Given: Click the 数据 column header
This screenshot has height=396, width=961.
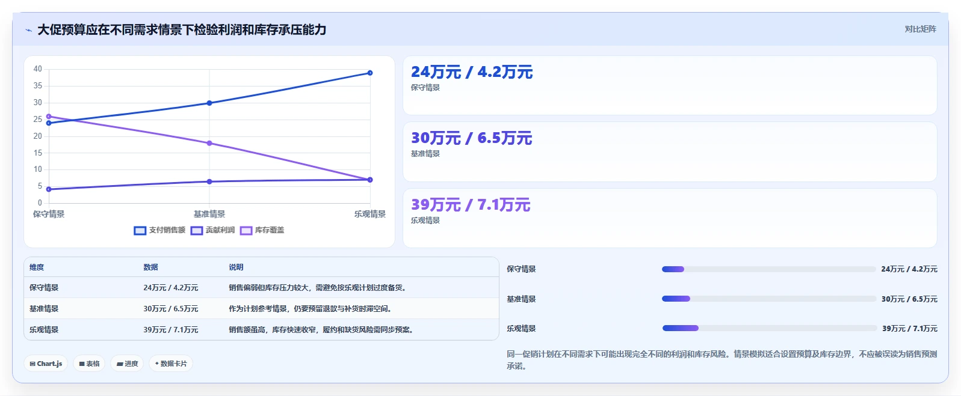Looking at the screenshot, I should click(x=150, y=267).
